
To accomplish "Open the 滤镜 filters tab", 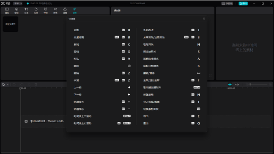I will [65, 11].
